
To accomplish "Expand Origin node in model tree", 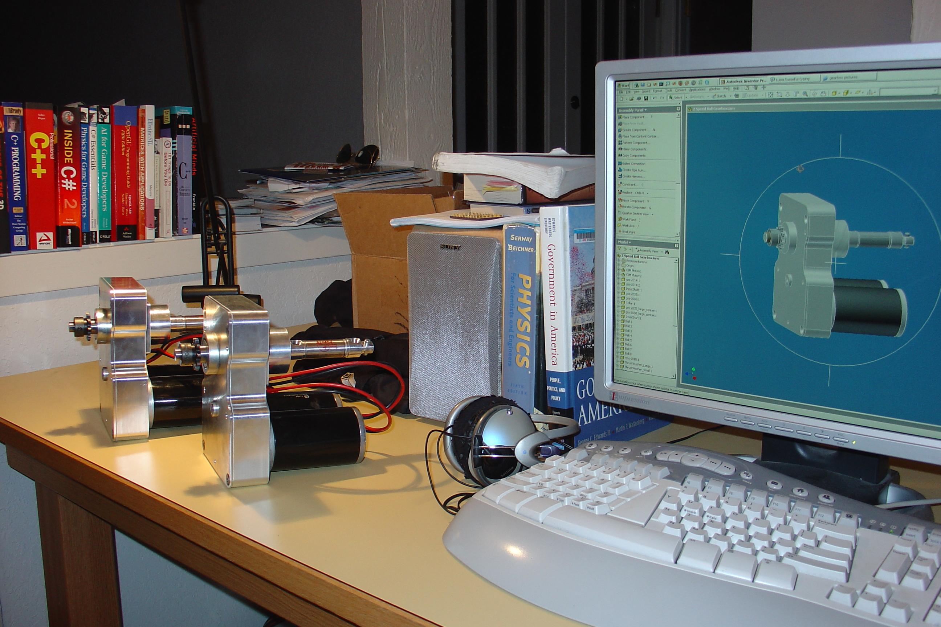I will point(619,265).
